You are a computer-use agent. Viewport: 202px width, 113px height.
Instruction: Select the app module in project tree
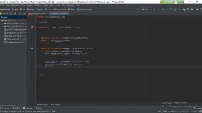coord(13,17)
